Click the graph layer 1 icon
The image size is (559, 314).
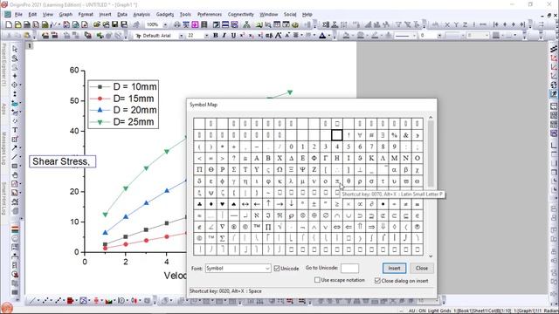[30, 45]
